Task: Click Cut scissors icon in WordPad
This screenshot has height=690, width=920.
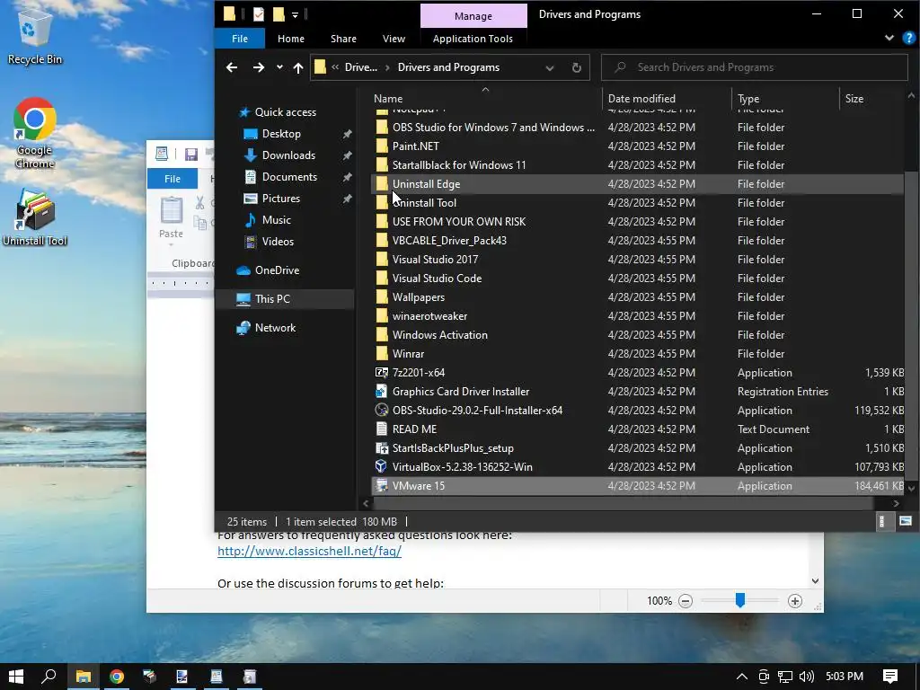Action: [x=200, y=202]
